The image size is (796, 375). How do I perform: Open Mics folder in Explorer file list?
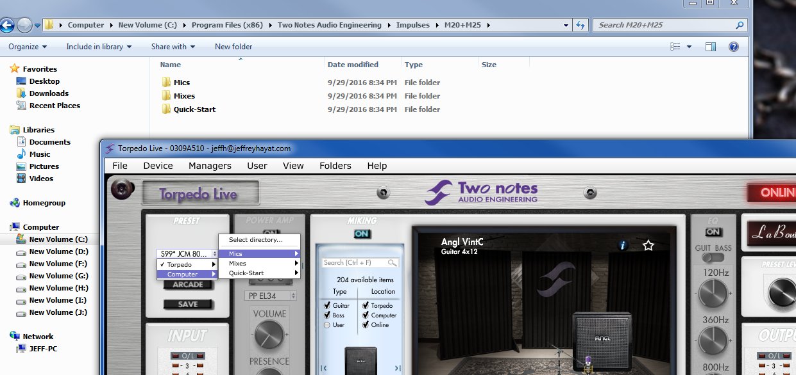(175, 83)
